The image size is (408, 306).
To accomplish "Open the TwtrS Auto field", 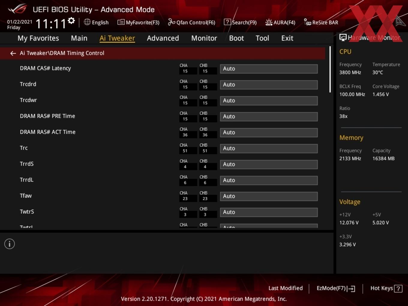I will point(269,212).
